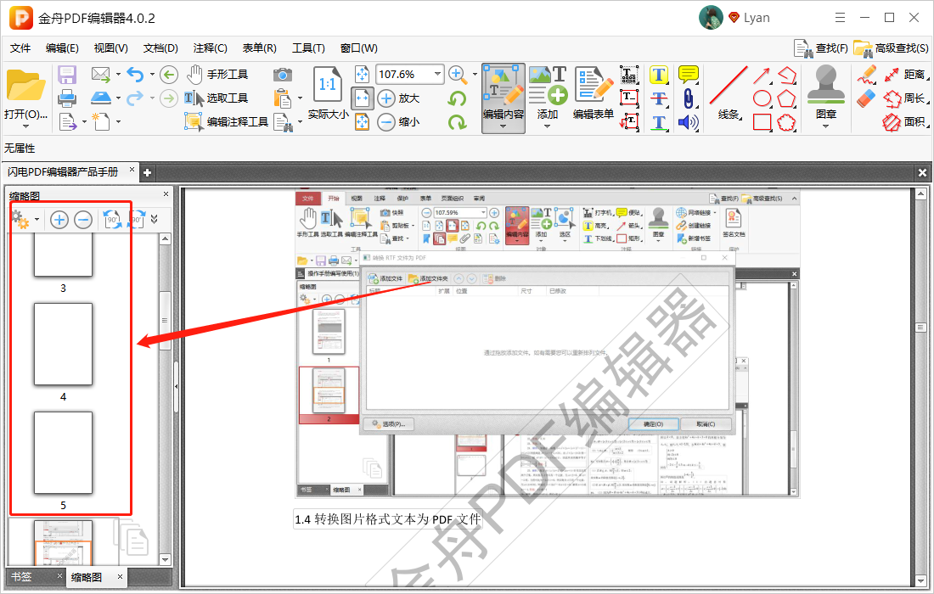Open the 工具(T) menu
The width and height of the screenshot is (934, 594).
308,48
